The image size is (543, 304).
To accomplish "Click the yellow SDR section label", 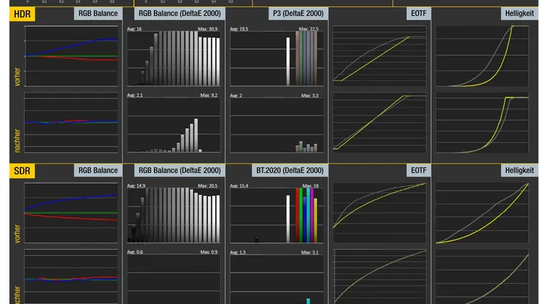I will coord(22,170).
